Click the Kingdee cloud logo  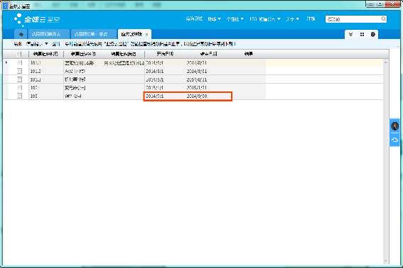[x=37, y=19]
